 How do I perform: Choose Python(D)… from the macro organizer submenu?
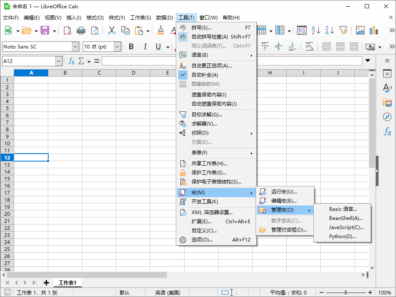(344, 237)
